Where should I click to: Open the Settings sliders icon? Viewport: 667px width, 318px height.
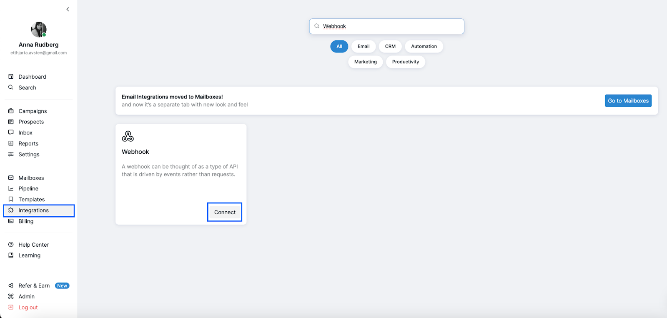pyautogui.click(x=11, y=154)
